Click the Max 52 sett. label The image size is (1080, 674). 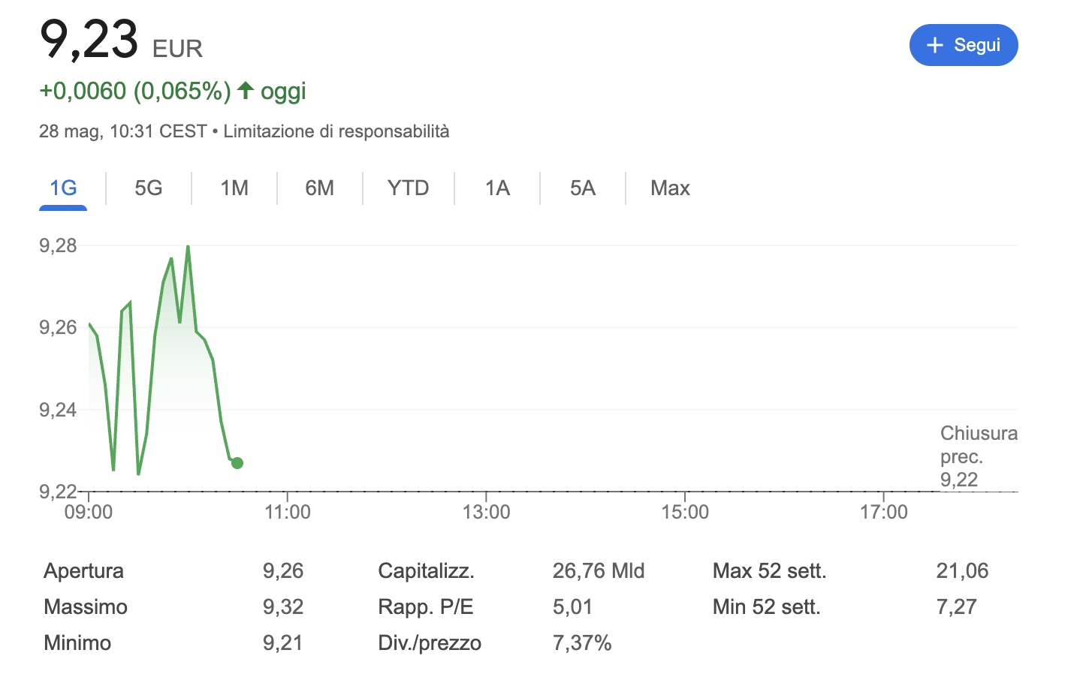(769, 570)
